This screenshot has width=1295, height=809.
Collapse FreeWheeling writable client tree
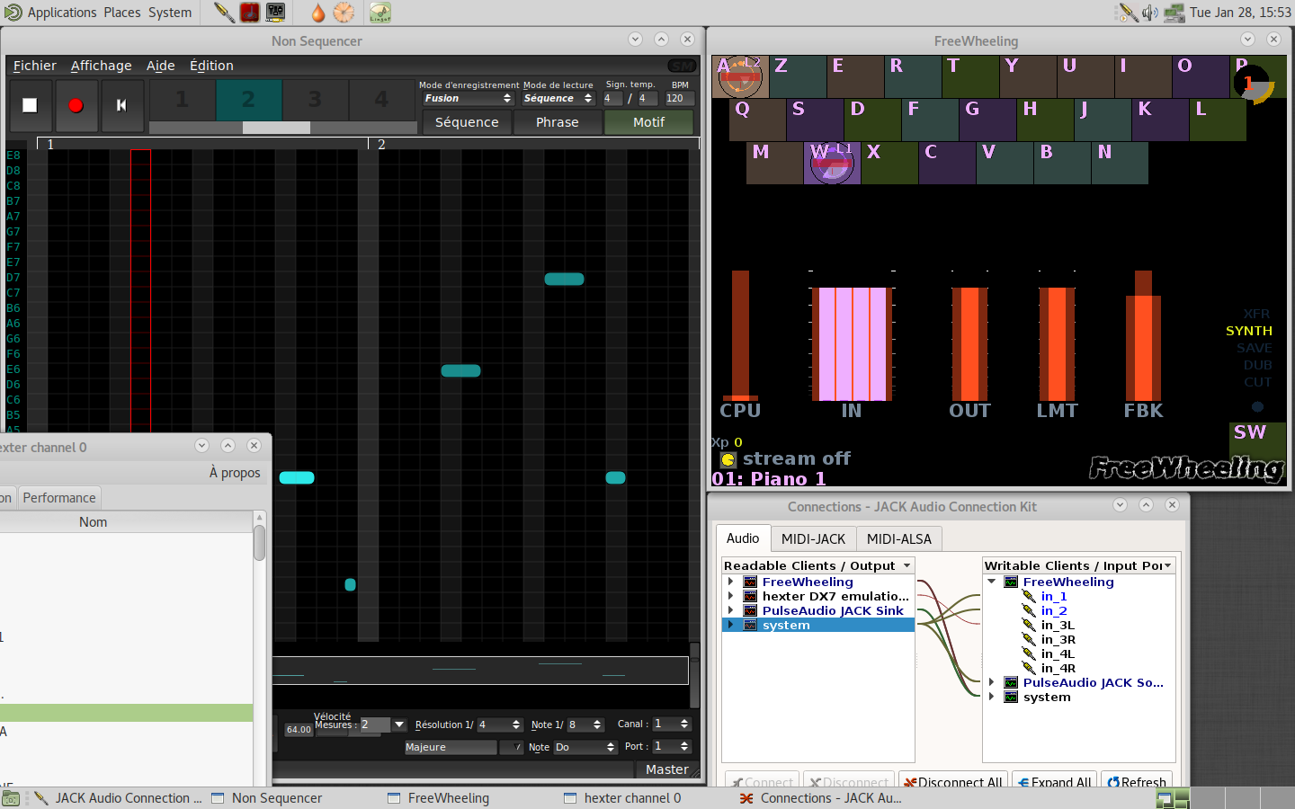tap(991, 582)
